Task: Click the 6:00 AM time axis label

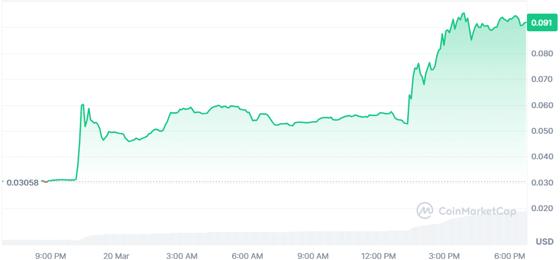Action: [x=248, y=255]
